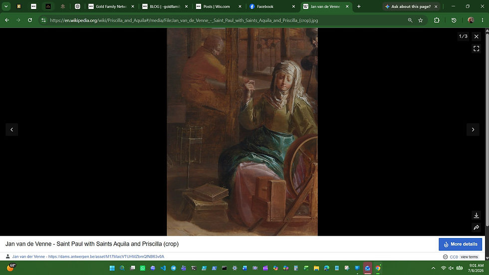Show hidden system tray icons
The image size is (489, 275).
point(433,268)
